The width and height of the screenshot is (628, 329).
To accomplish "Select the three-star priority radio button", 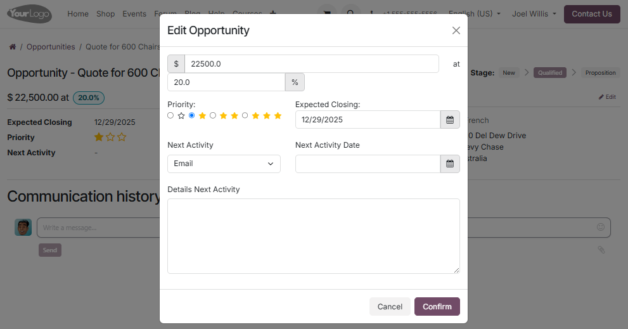I will (245, 115).
